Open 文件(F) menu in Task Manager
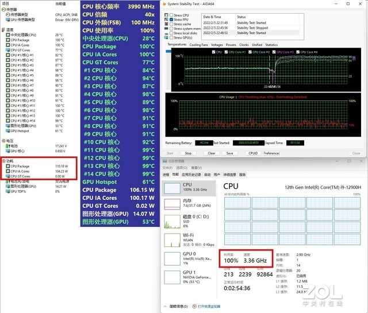Image resolution: width=368 pixels, height=313 pixels. click(x=167, y=168)
